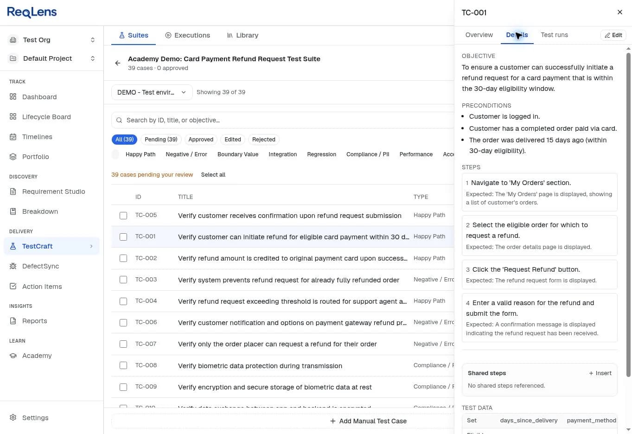Image resolution: width=632 pixels, height=434 pixels.
Task: Tick the checkbox for TC-002
Action: (123, 258)
